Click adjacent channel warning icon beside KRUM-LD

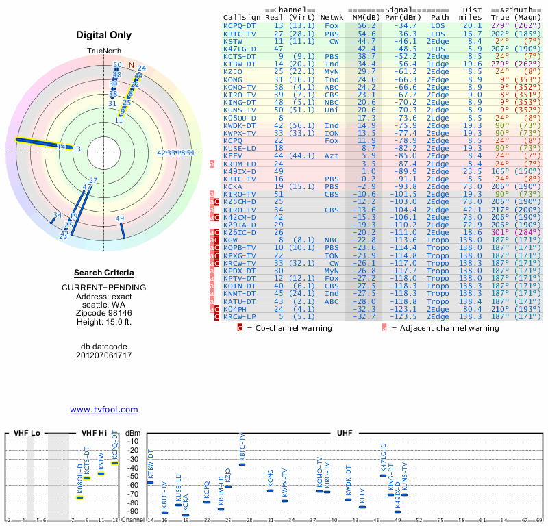212,164
